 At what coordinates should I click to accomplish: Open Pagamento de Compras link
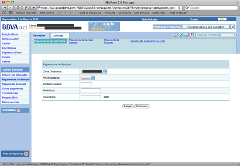[112, 41]
